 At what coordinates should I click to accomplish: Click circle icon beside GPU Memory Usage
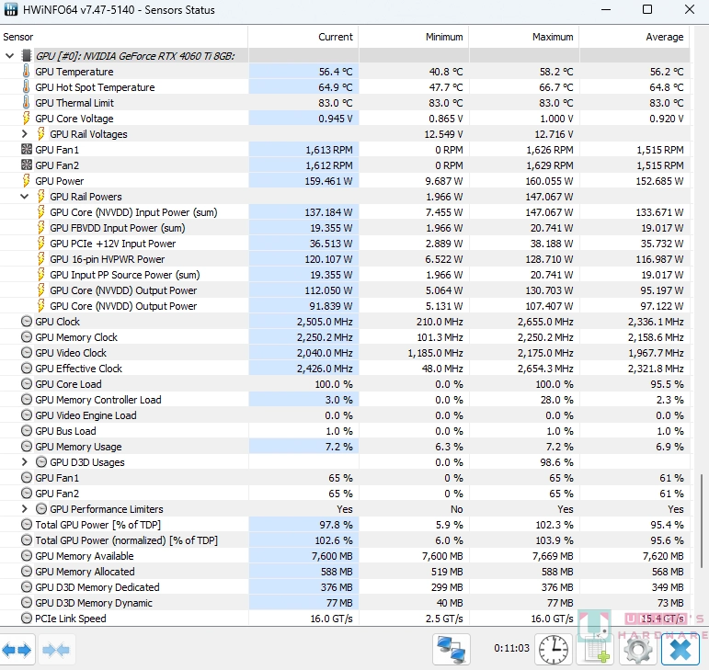click(27, 447)
